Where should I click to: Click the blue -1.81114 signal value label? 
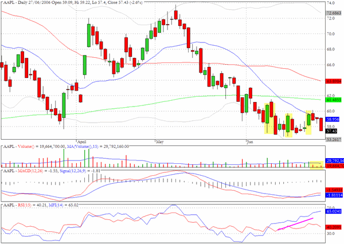coord(334,195)
